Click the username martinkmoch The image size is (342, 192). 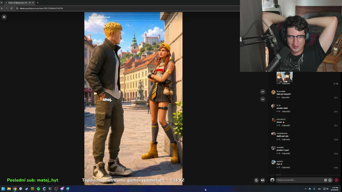(x=282, y=133)
